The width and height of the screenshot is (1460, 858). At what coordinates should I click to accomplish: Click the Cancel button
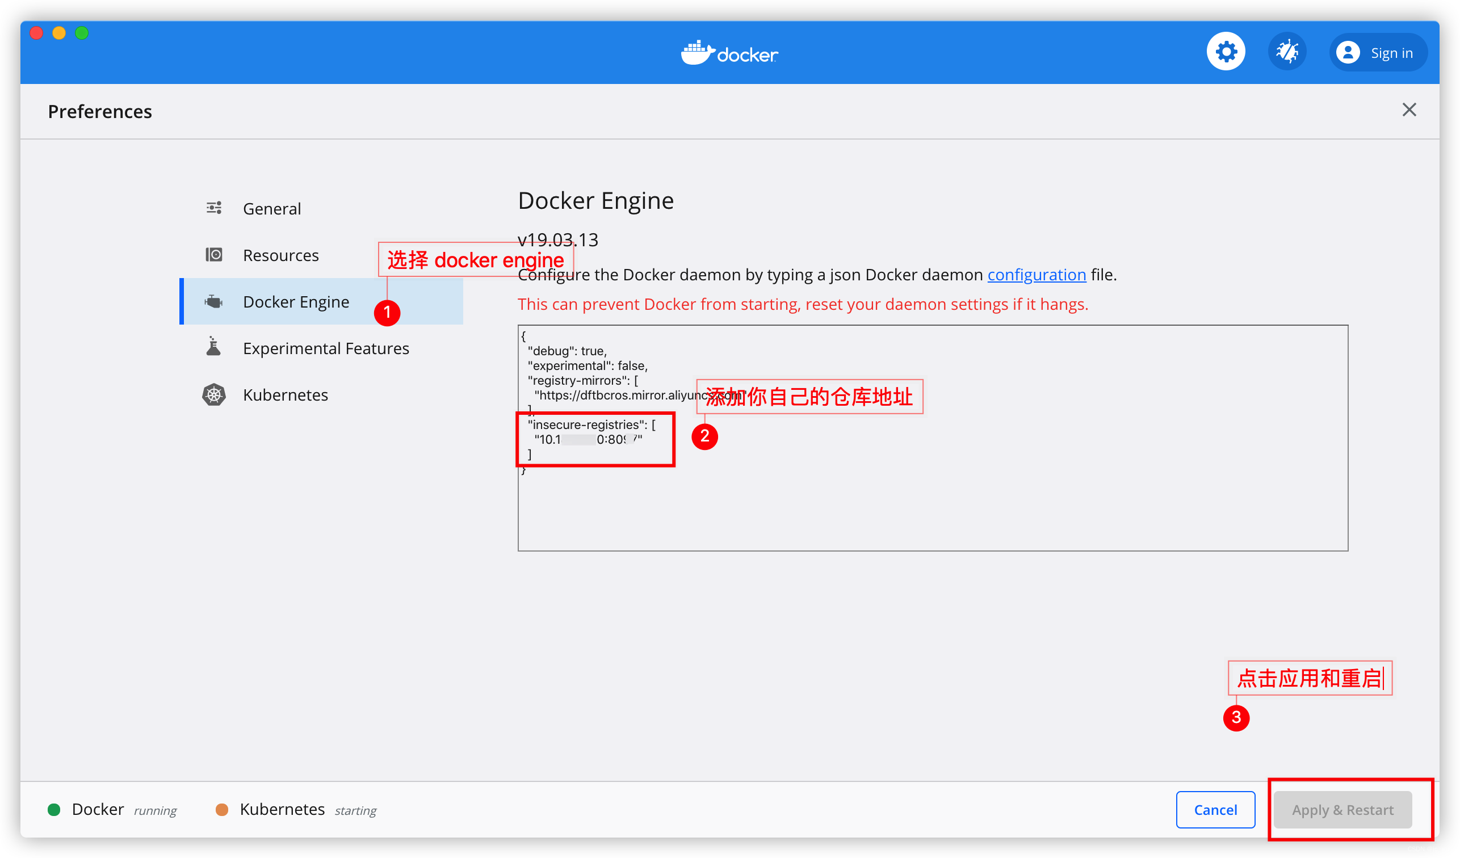pyautogui.click(x=1215, y=810)
